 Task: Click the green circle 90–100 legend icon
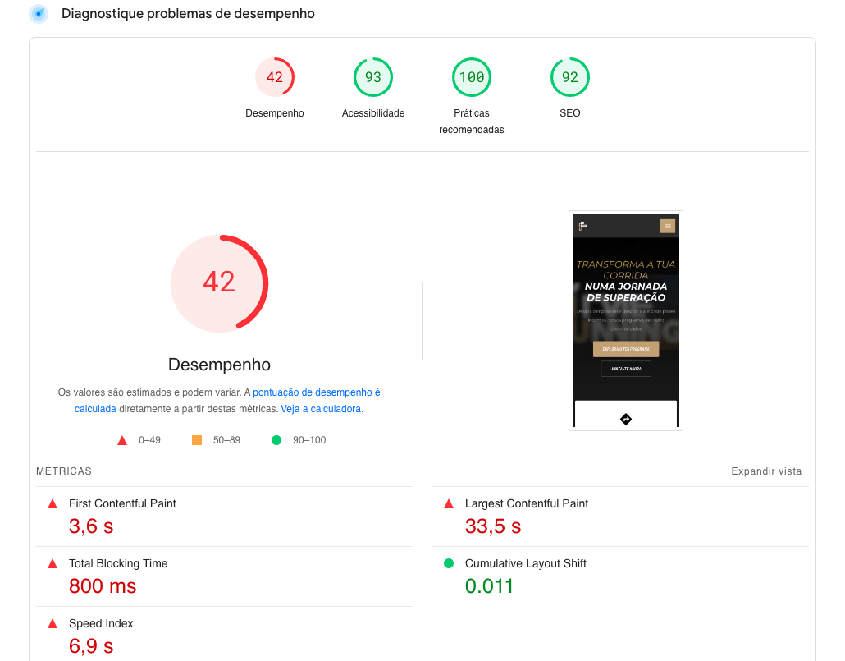tap(276, 440)
